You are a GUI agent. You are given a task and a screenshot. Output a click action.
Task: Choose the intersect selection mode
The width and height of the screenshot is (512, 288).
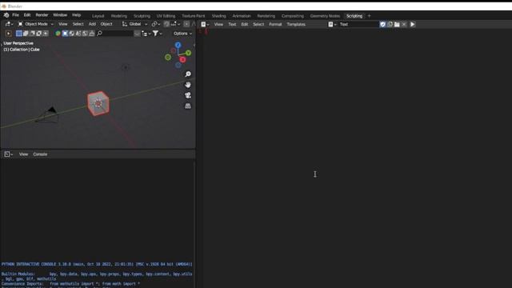coord(46,34)
